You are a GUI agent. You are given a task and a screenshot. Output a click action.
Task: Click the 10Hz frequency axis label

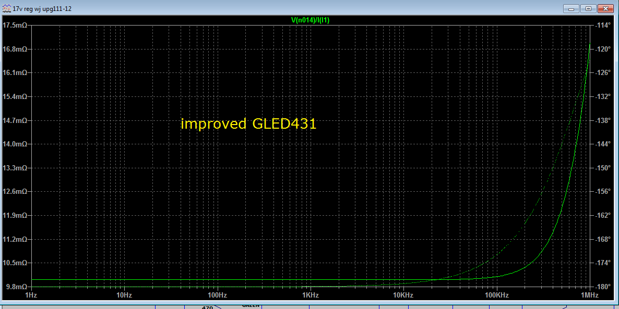[124, 295]
